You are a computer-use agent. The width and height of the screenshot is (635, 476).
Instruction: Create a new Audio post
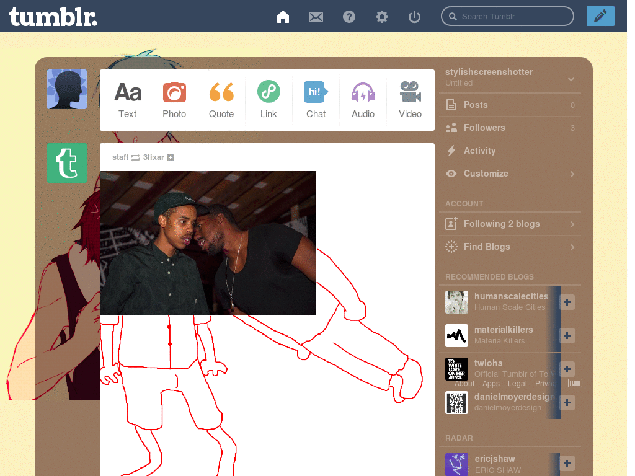pos(363,100)
